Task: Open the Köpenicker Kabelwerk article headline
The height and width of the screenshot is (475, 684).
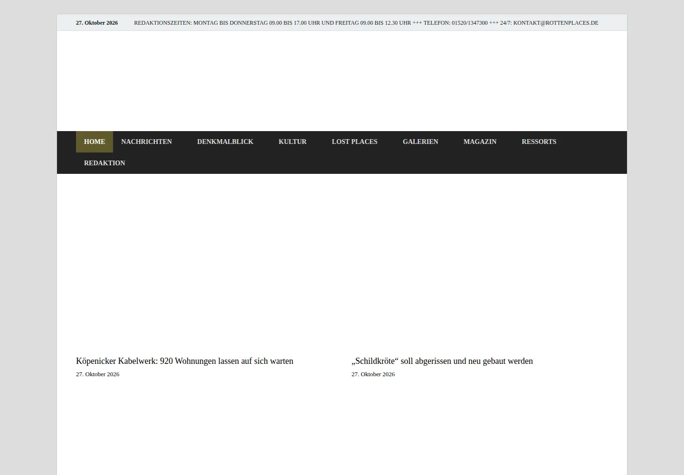Action: pyautogui.click(x=185, y=361)
